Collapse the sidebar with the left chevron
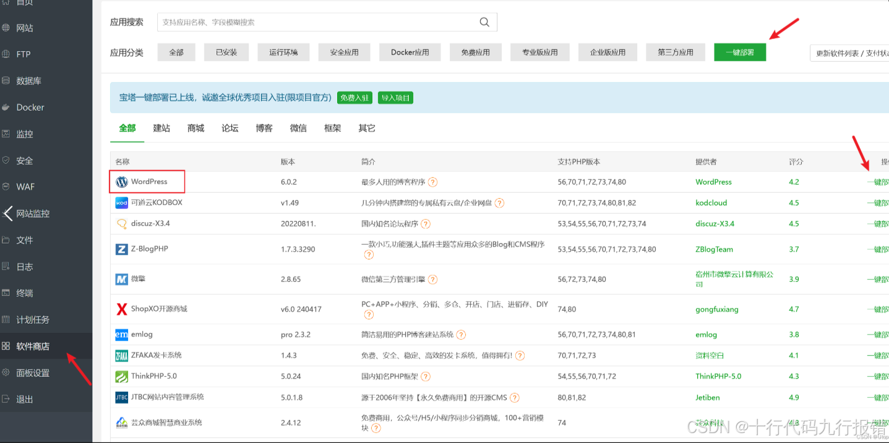Image resolution: width=889 pixels, height=443 pixels. coord(7,214)
